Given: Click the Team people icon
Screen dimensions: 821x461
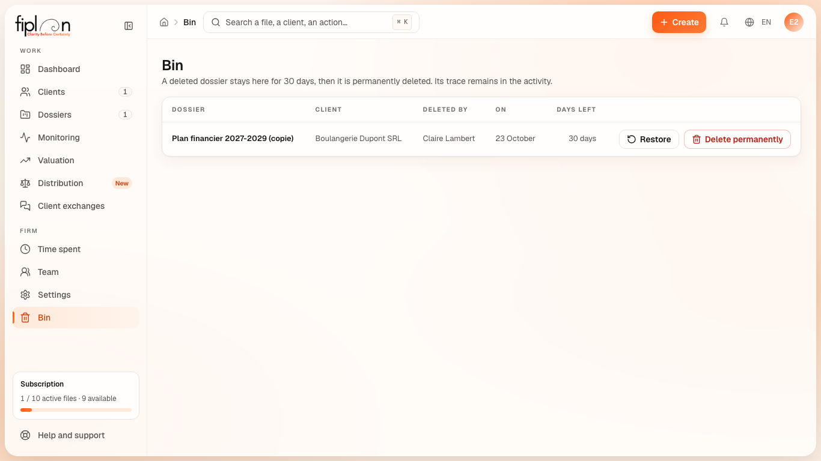Looking at the screenshot, I should coord(25,272).
